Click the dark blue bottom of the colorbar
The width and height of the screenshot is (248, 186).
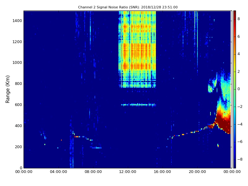pyautogui.click(x=235, y=164)
